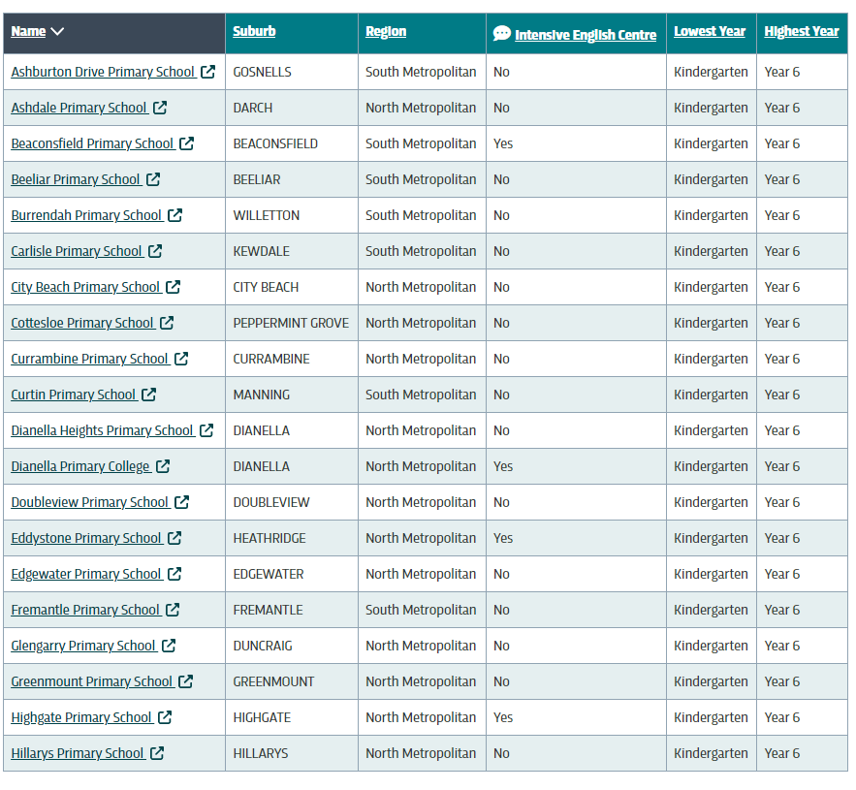Sort table by Name column header
The width and height of the screenshot is (856, 790).
pyautogui.click(x=28, y=31)
